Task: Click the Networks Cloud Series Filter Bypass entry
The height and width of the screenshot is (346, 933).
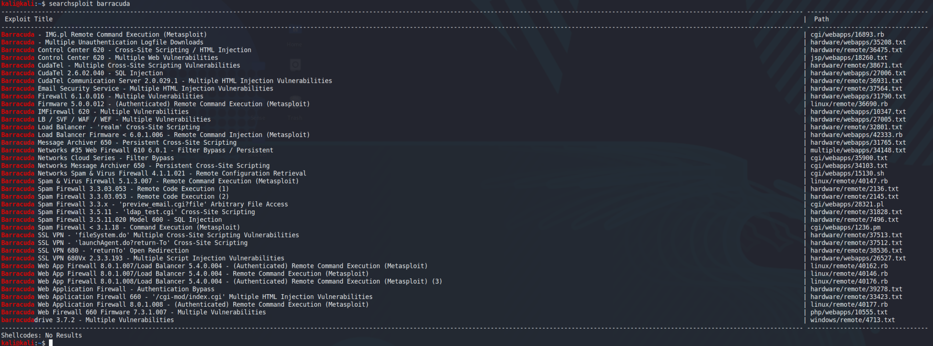Action: pyautogui.click(x=87, y=158)
